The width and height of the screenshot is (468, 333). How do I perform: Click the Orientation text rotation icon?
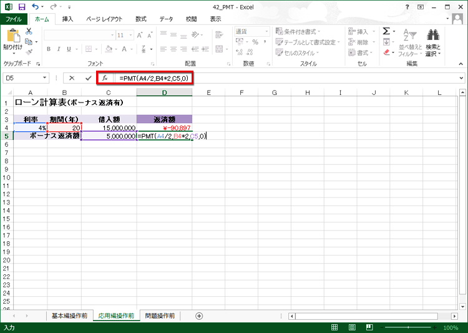(x=195, y=35)
